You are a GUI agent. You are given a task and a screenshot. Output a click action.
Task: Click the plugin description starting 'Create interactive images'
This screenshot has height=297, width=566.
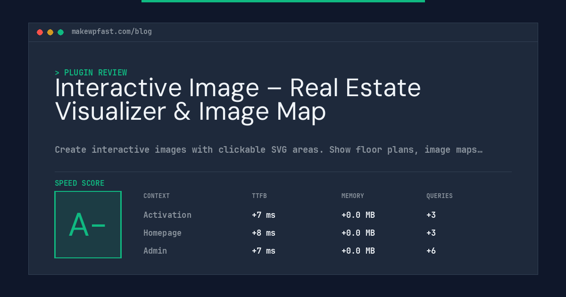pos(268,149)
